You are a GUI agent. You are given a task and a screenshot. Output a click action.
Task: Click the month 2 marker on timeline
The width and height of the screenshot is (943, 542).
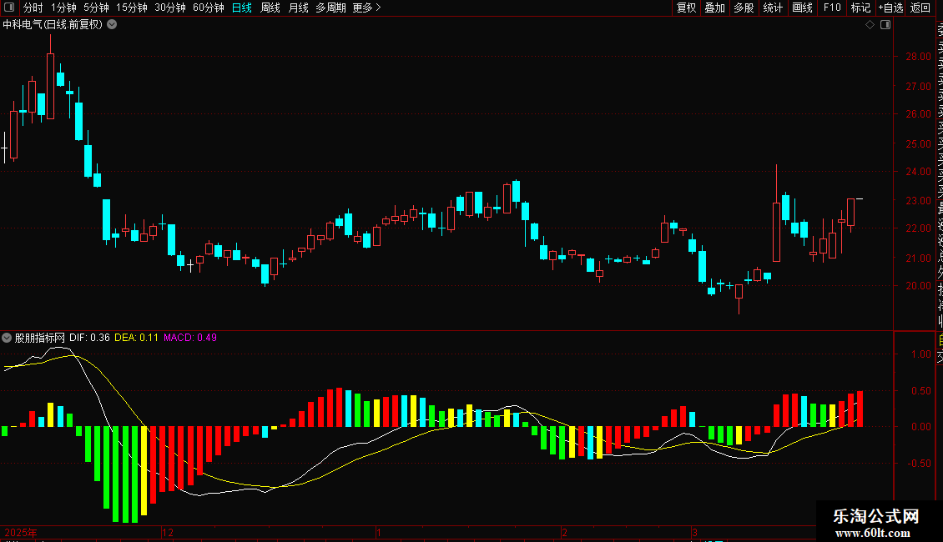(564, 533)
